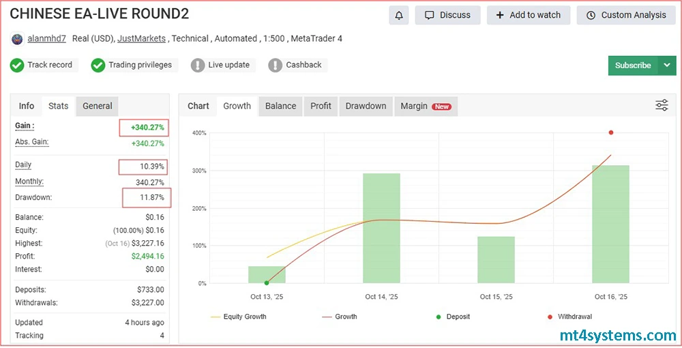The height and width of the screenshot is (348, 682).
Task: Click the Discuss button
Action: click(x=448, y=15)
